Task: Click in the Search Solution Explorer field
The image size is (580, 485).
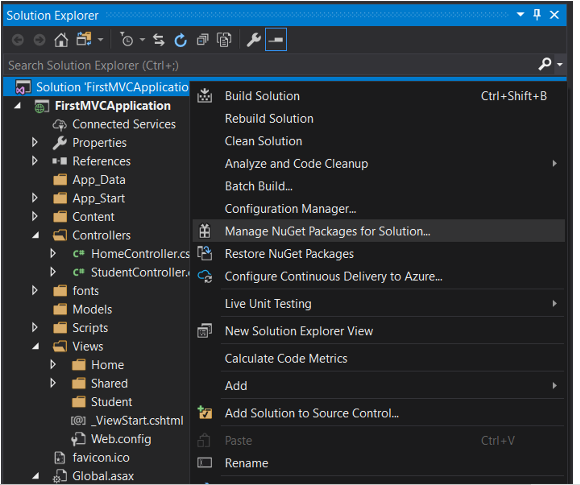Action: (x=255, y=65)
